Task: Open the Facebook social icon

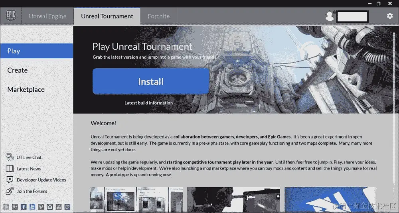Action: click(x=24, y=207)
